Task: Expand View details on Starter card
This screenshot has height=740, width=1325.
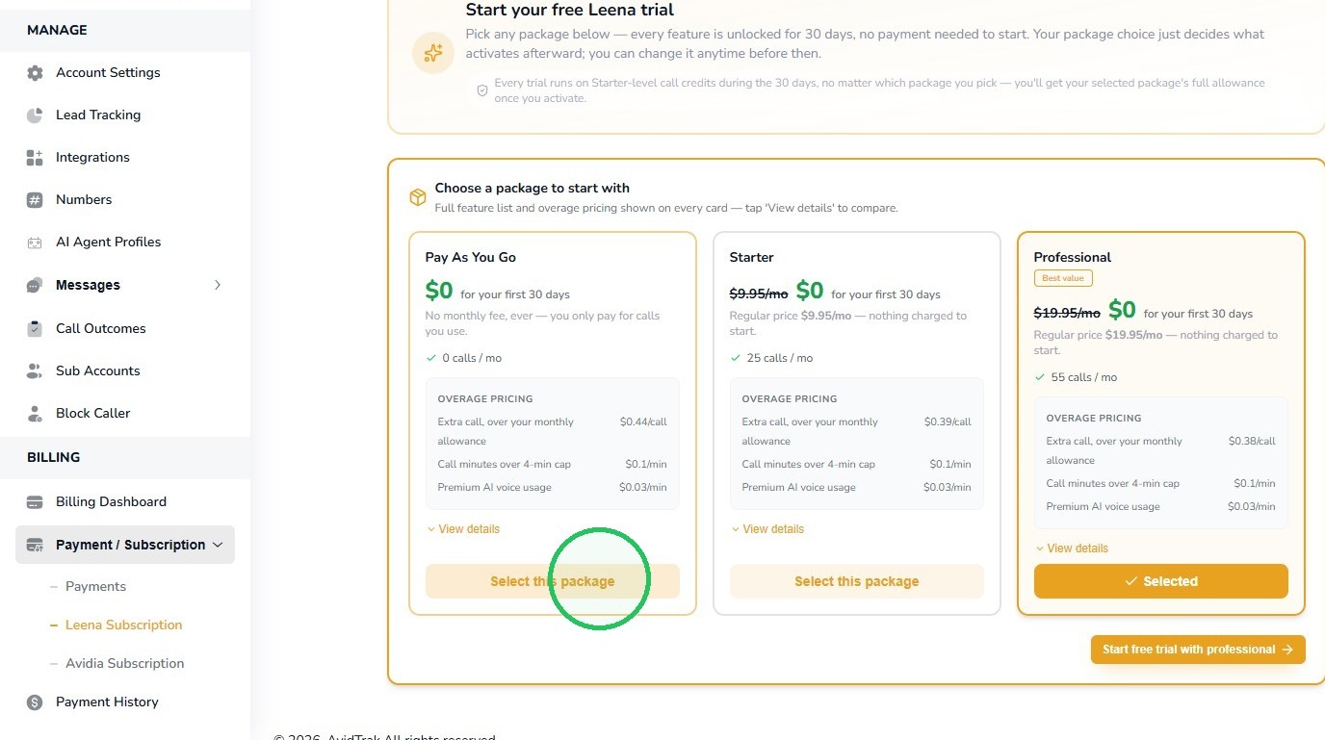Action: click(767, 529)
